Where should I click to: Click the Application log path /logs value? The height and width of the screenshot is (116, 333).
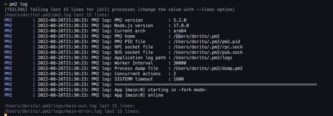[203, 58]
